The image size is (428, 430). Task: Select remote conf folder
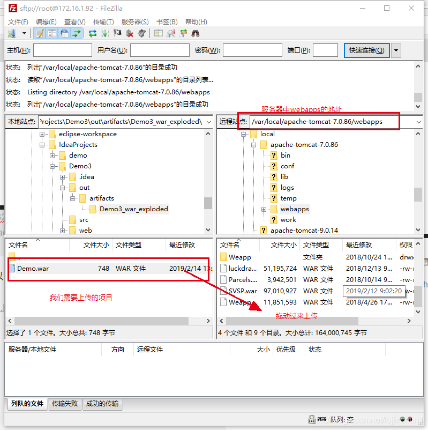click(x=287, y=166)
